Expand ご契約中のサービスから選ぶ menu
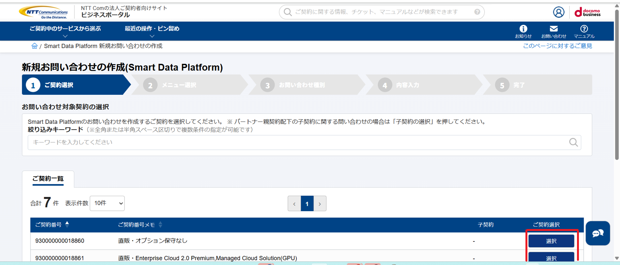Image resolution: width=620 pixels, height=265 pixels. (65, 31)
